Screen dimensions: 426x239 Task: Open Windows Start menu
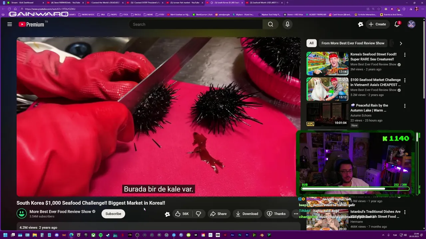pyautogui.click(x=5, y=235)
